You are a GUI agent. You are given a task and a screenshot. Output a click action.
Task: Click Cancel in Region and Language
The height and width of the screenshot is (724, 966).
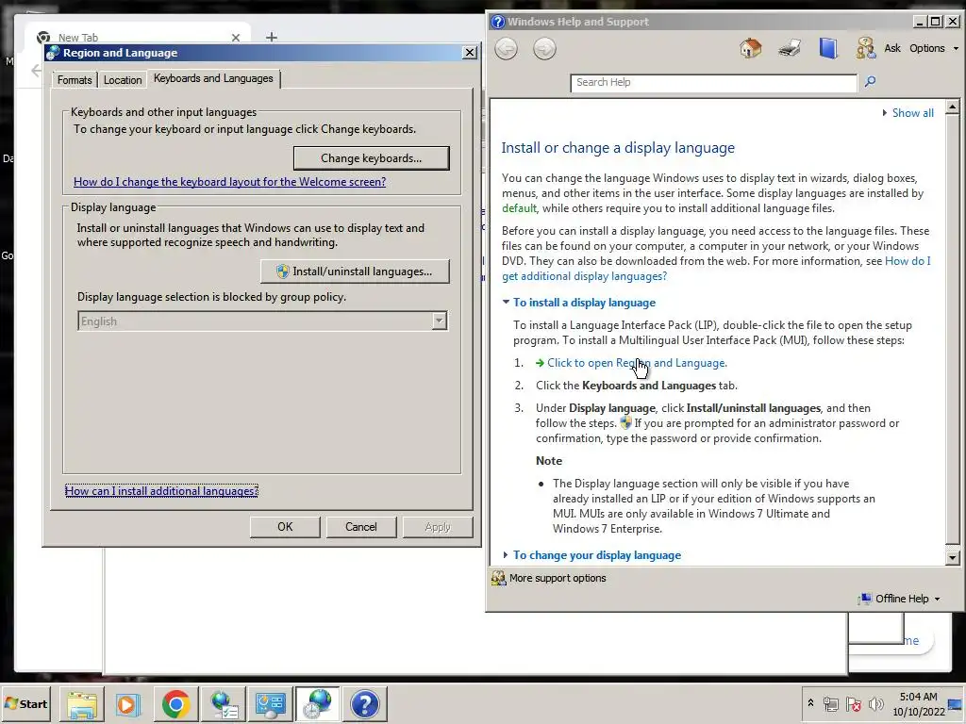361,527
